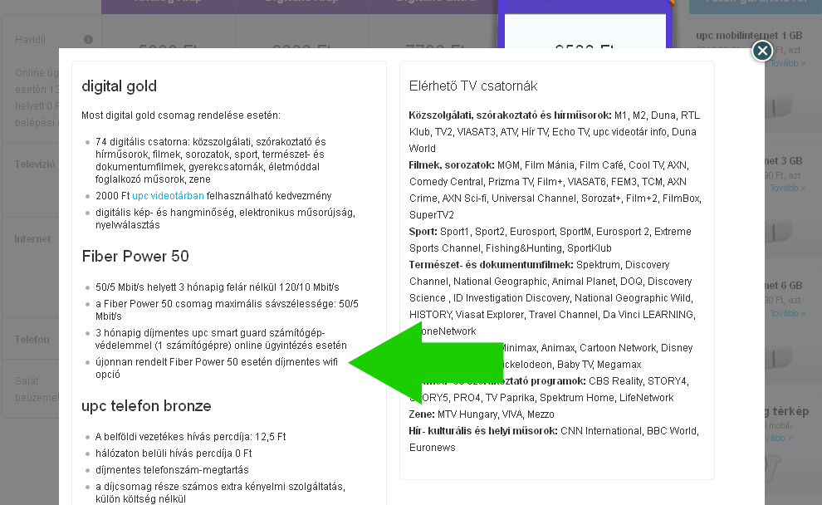Viewport: 822px width, 505px height.
Task: Click 'a díjcsomag része számos extra' bullet
Action: [x=220, y=493]
